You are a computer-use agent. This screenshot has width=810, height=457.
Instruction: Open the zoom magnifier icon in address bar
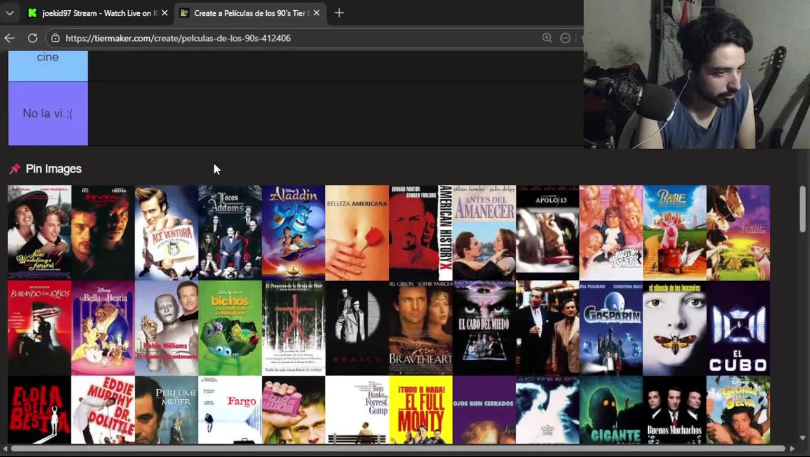pyautogui.click(x=547, y=38)
